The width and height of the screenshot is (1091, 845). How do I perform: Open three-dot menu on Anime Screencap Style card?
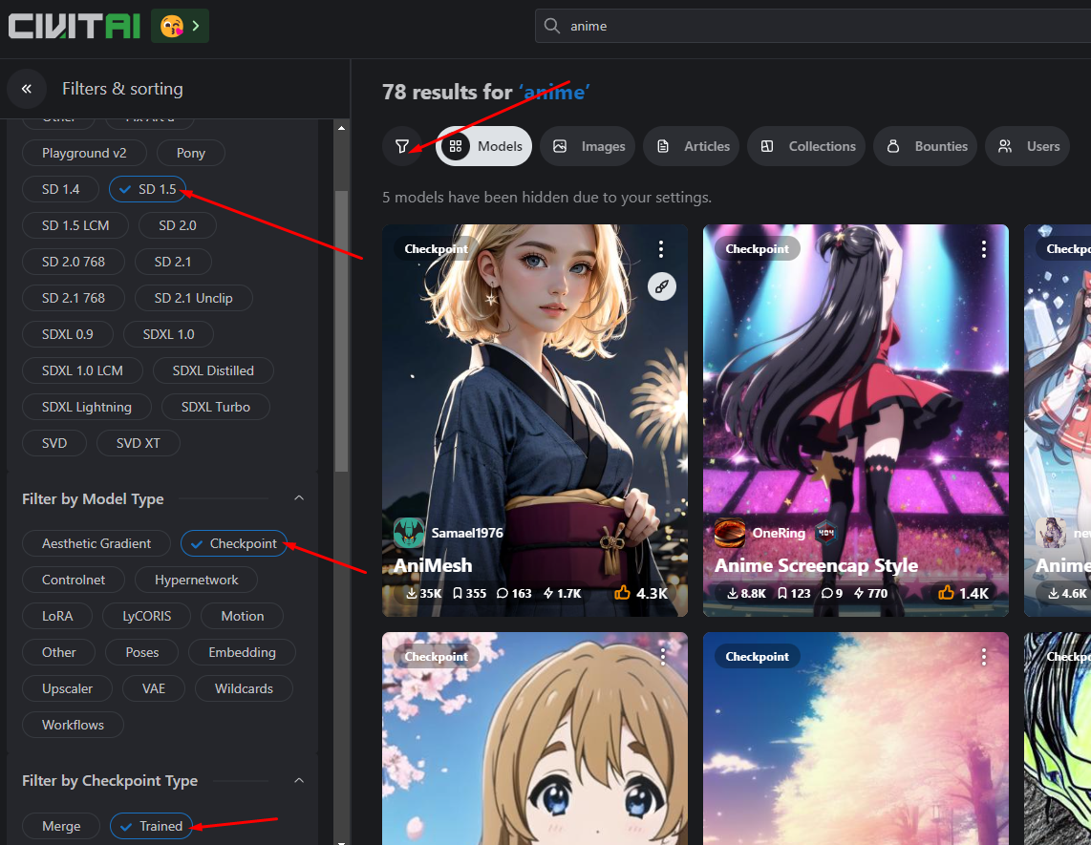coord(983,249)
